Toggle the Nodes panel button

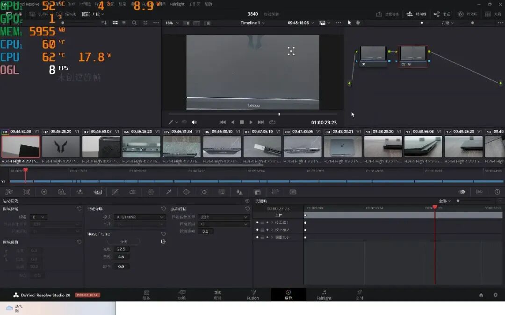pyautogui.click(x=441, y=14)
